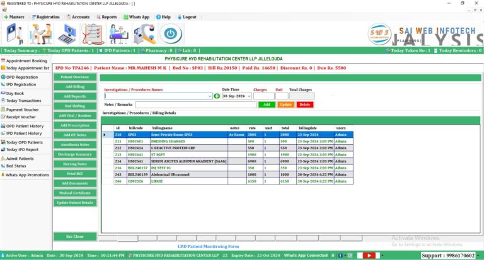
Task: Open Receipt Voucher in sidebar
Action: pos(18,117)
